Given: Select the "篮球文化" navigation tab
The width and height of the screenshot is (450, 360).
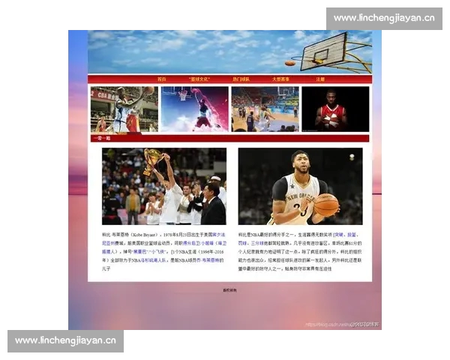Looking at the screenshot, I should [199, 79].
